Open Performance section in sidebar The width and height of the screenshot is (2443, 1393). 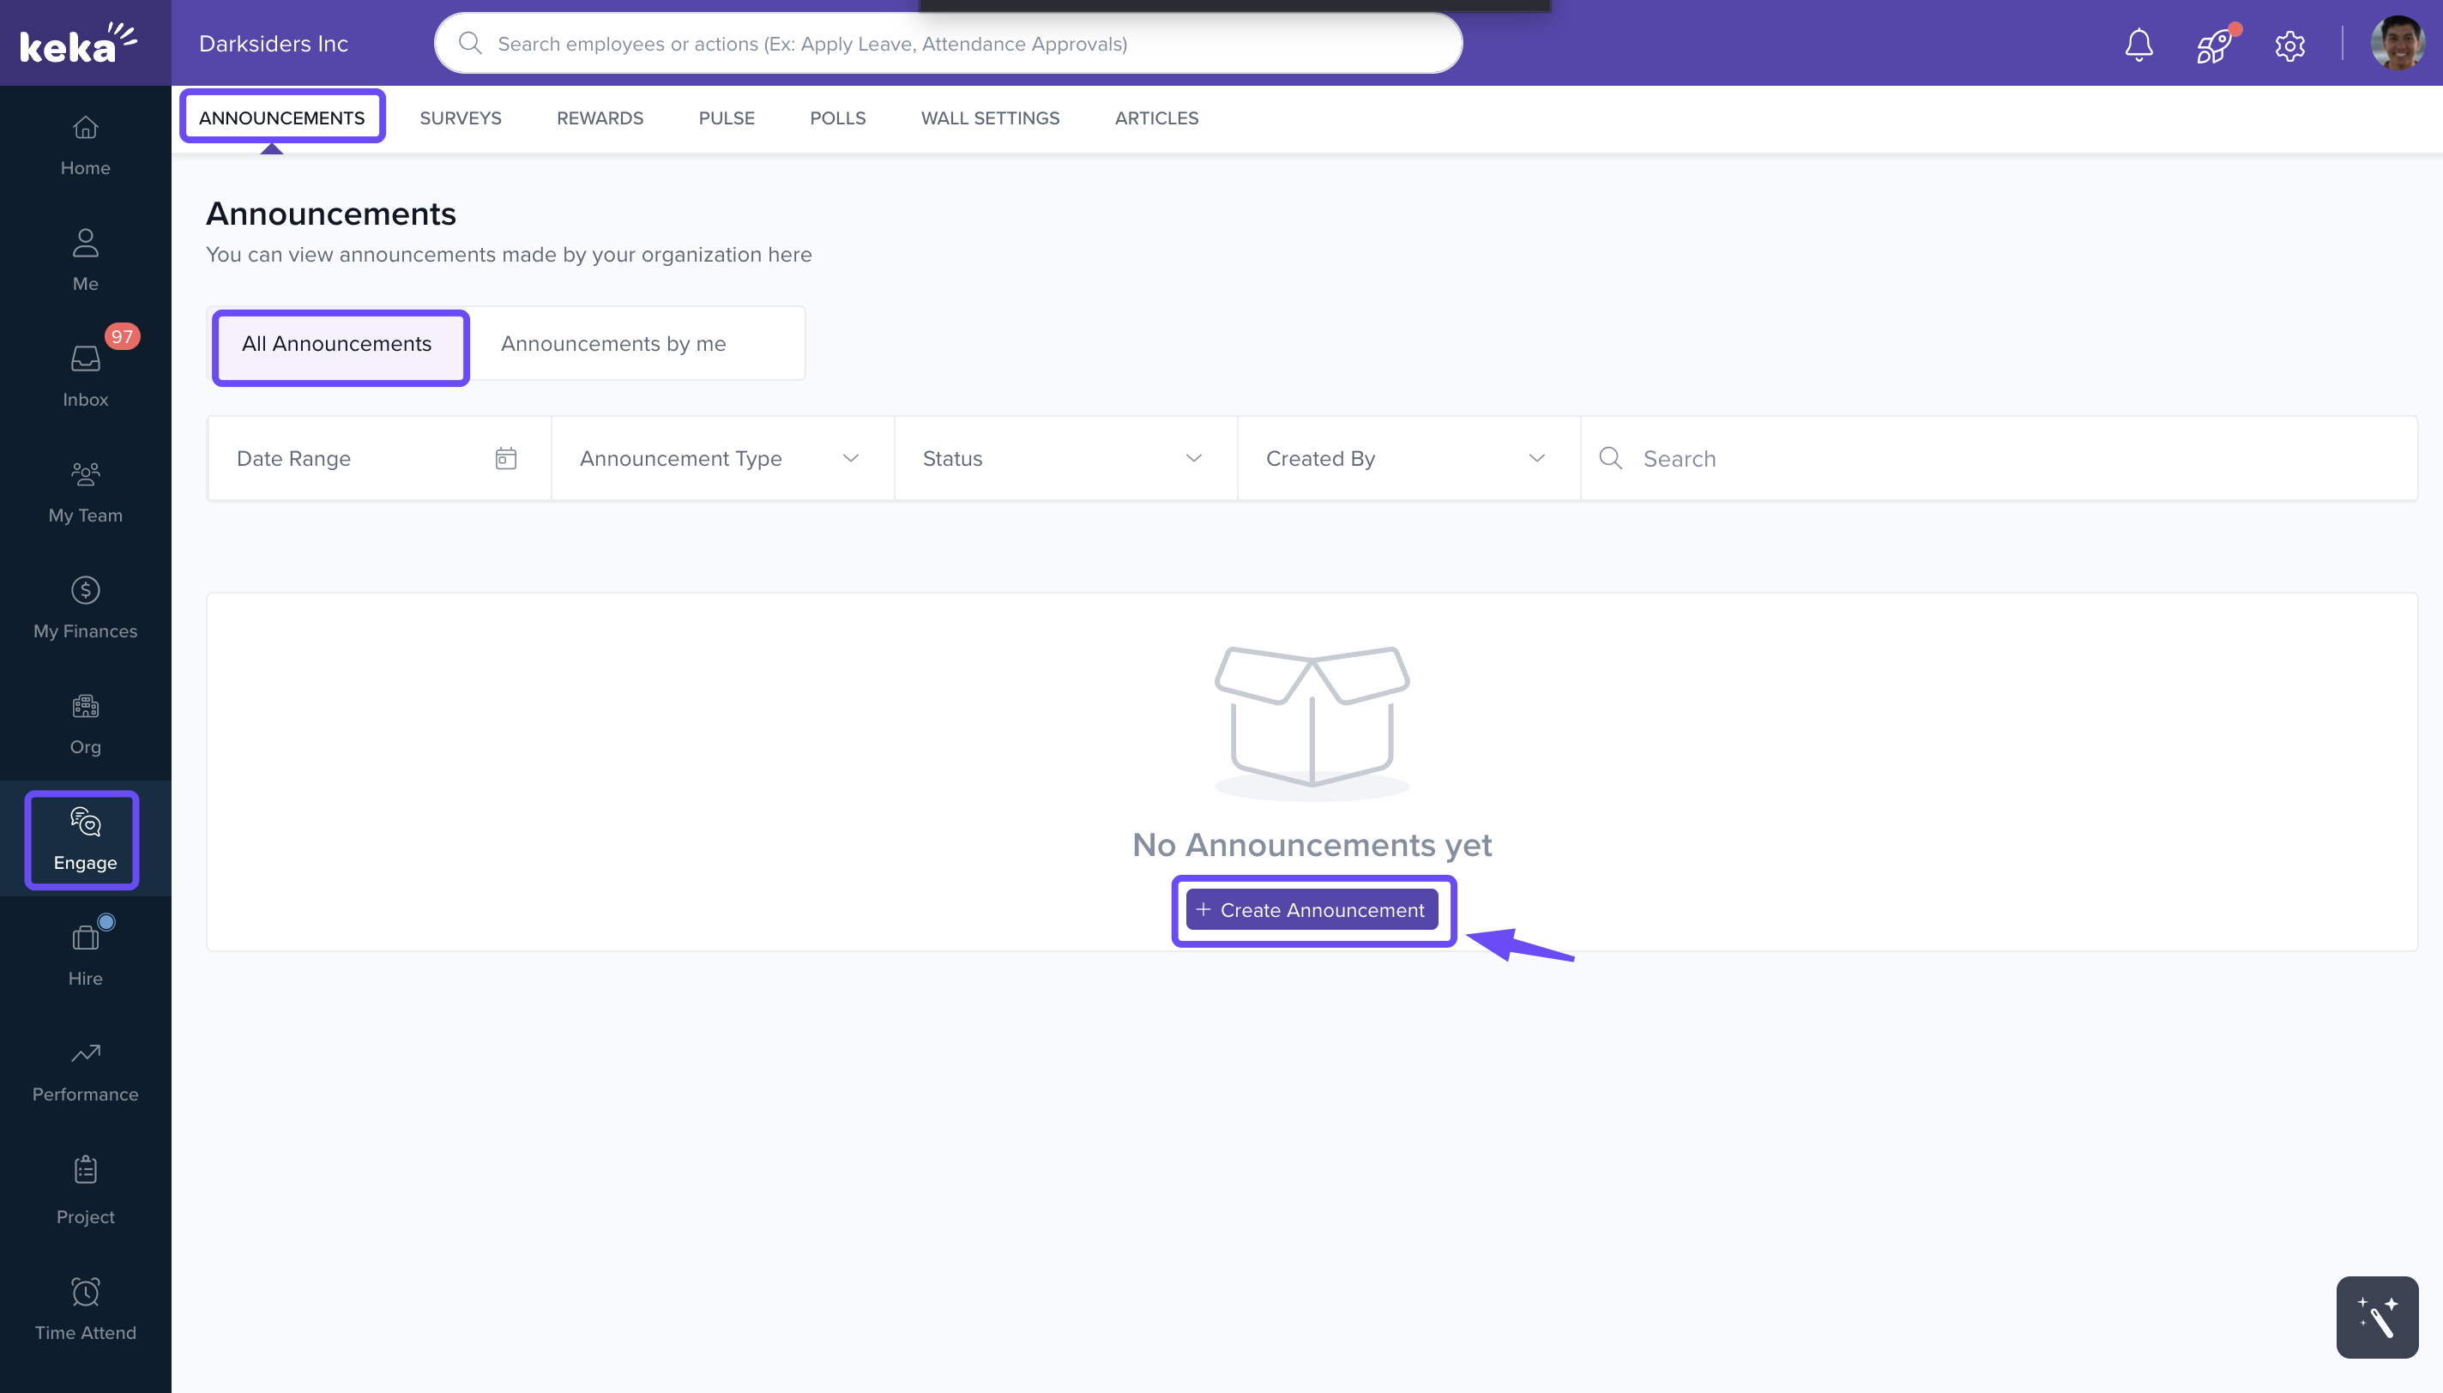tap(85, 1071)
